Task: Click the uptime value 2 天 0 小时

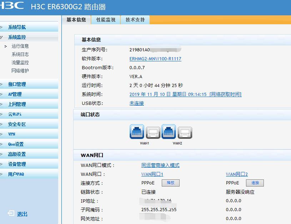Action: (156, 86)
